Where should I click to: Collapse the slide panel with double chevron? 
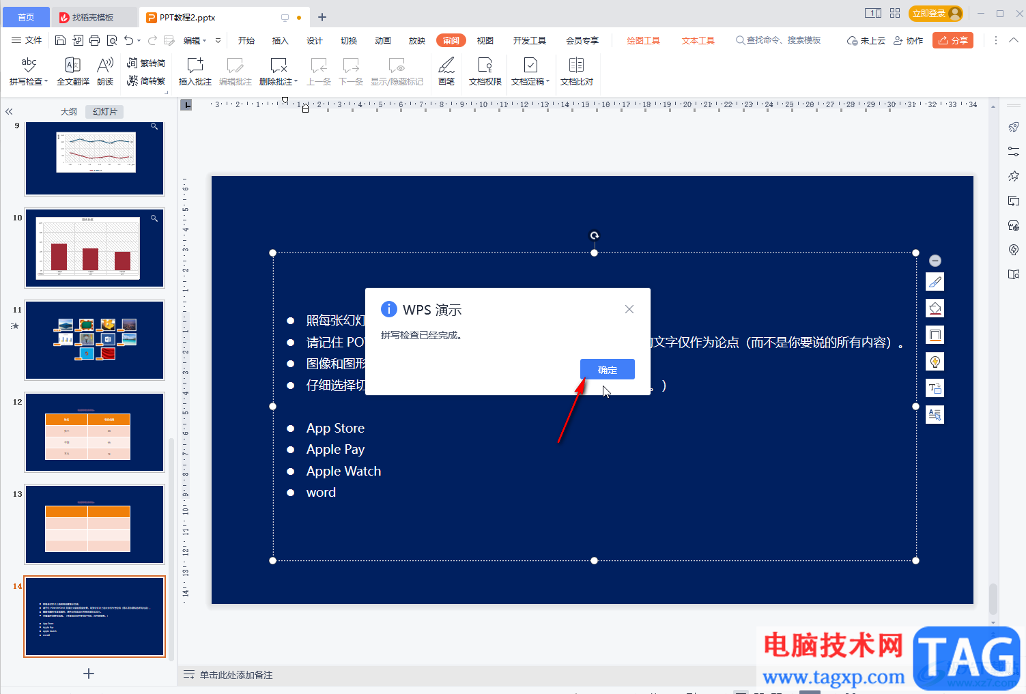coord(9,111)
